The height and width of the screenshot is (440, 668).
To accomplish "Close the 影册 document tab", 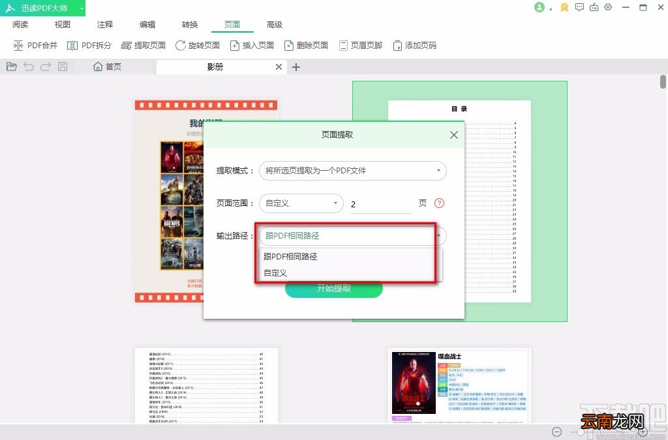I will (x=279, y=66).
